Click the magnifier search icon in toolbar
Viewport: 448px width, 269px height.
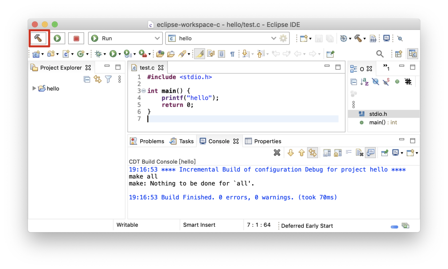tap(380, 54)
